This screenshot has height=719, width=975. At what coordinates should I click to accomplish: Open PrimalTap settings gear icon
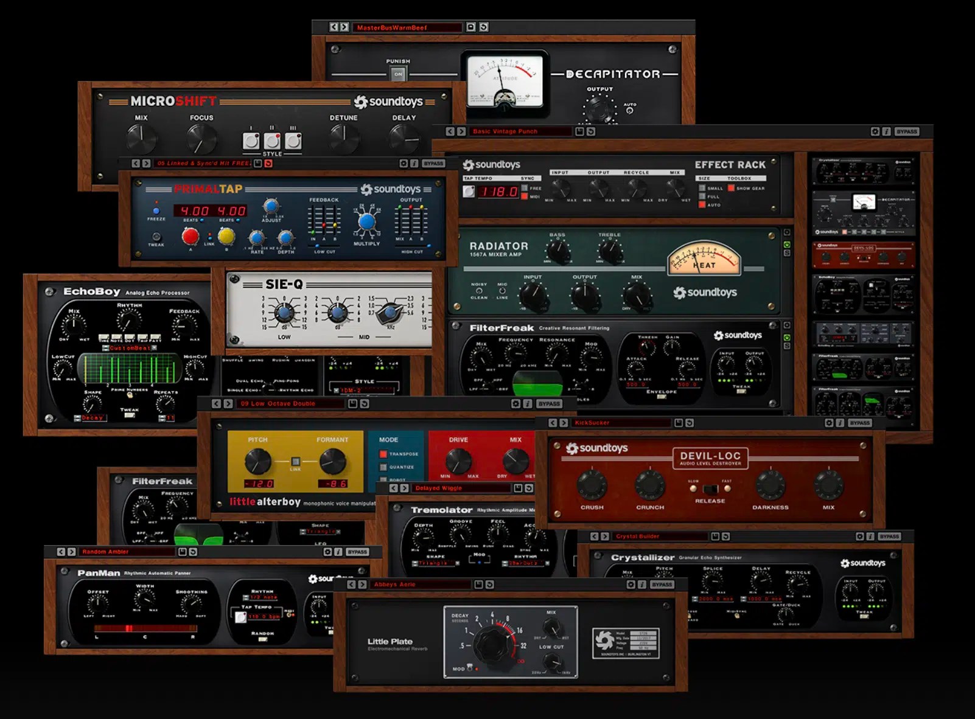click(404, 164)
